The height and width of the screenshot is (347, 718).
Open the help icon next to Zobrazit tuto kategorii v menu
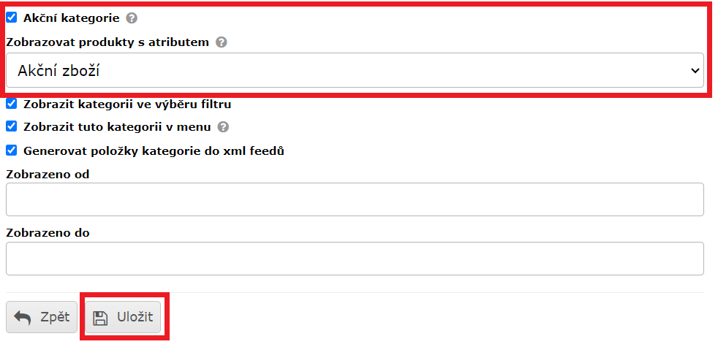click(x=223, y=127)
